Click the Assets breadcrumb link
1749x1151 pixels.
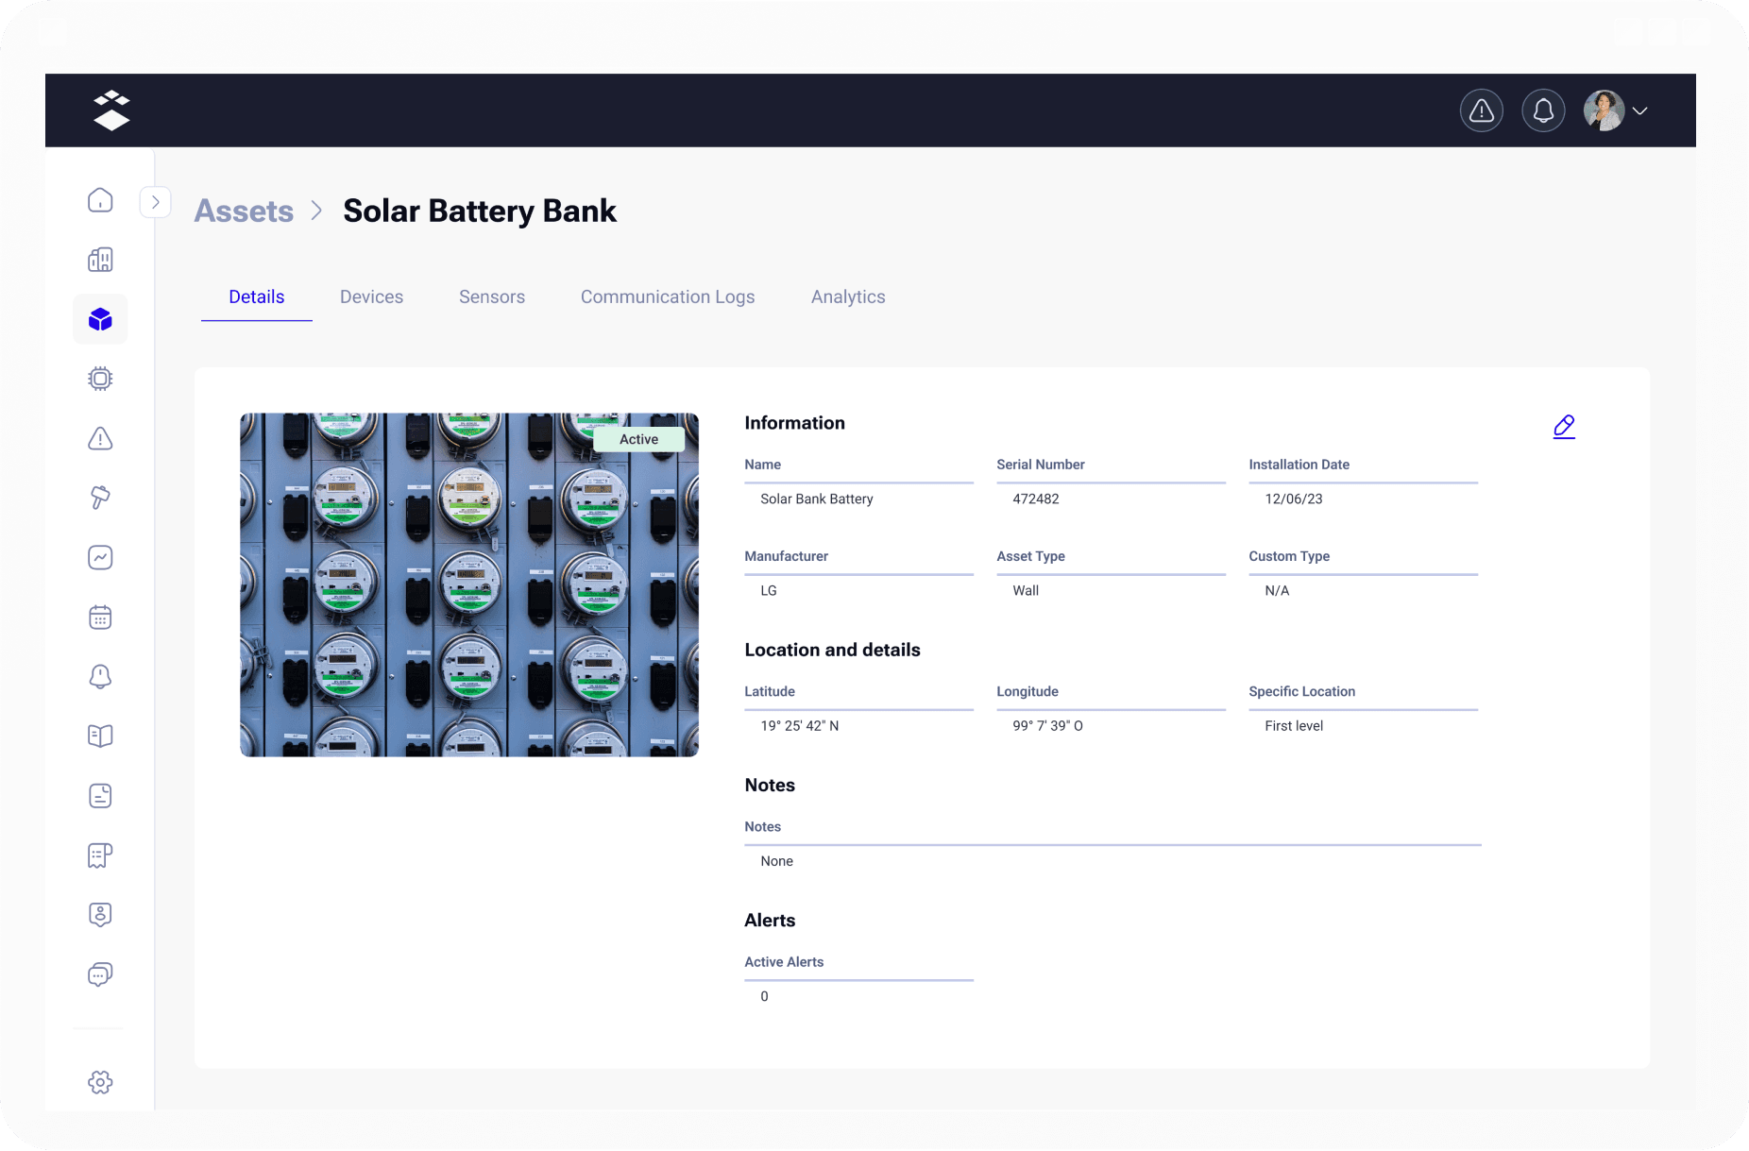pyautogui.click(x=244, y=211)
